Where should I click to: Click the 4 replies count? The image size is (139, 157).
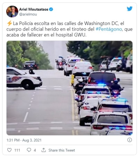click(x=35, y=150)
